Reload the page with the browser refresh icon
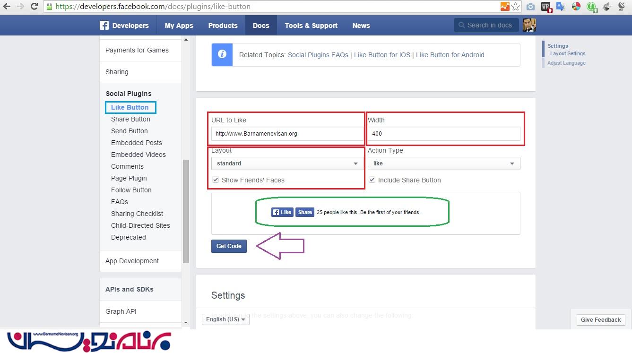 click(x=34, y=7)
